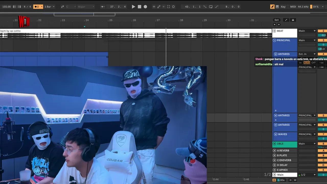This screenshot has width=327, height=184.
Task: Click the BEAT track activator number 2
Action: click(x=322, y=31)
